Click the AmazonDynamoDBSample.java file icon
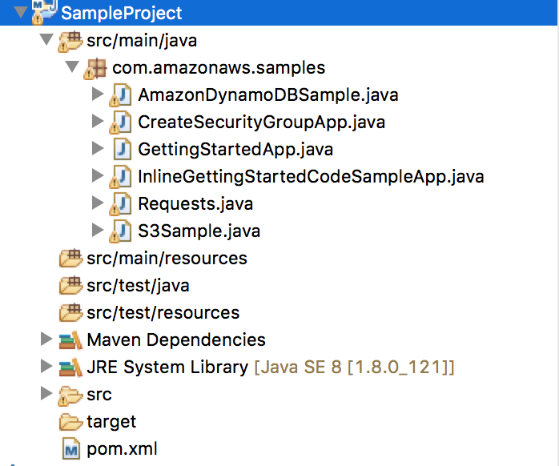Viewport: 559px width, 466px height. pos(121,95)
